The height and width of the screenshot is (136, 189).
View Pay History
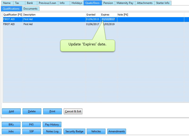pos(52,124)
